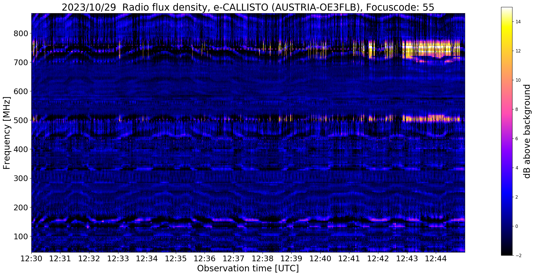Screen dimensions: 535x276
Task: Click the 4 colorbar tick label
Action: (517, 168)
